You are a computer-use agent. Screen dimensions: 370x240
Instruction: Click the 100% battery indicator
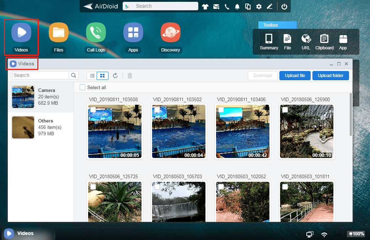(x=356, y=234)
